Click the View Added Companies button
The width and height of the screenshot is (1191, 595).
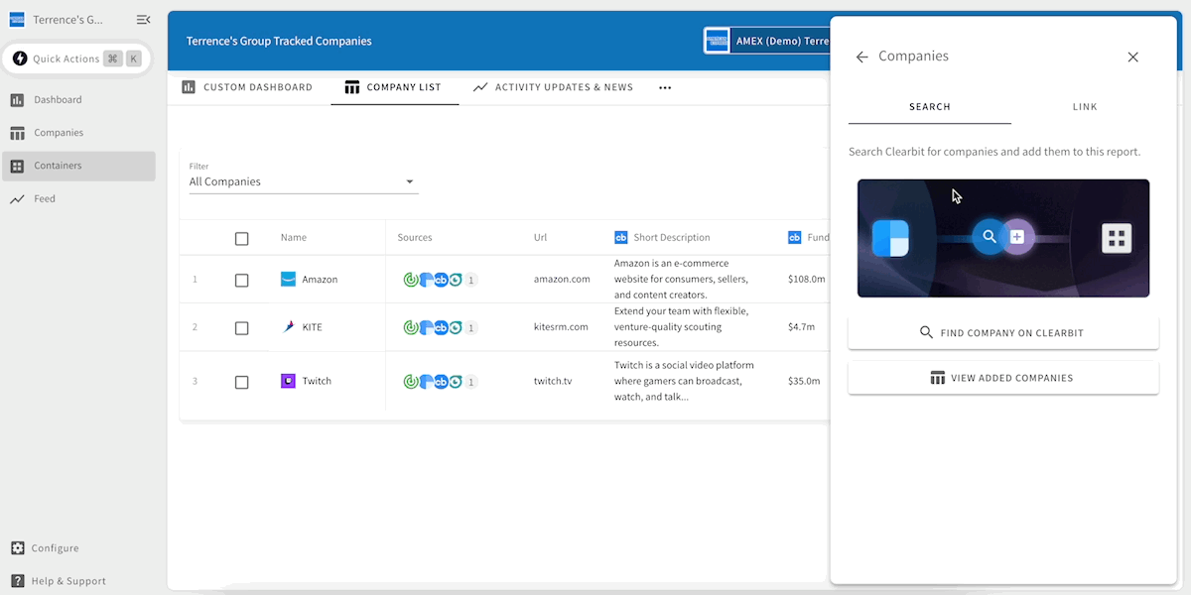(1002, 378)
